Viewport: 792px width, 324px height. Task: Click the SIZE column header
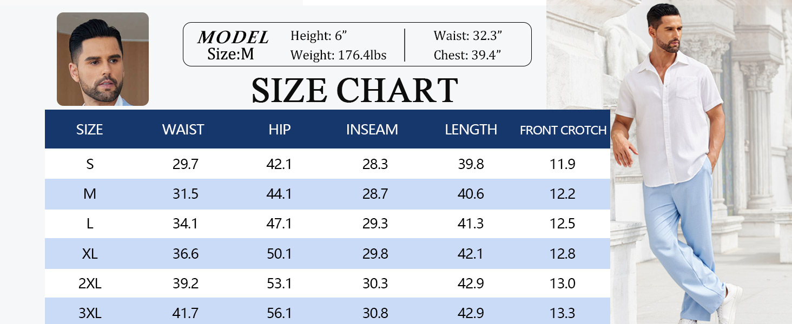click(x=89, y=130)
